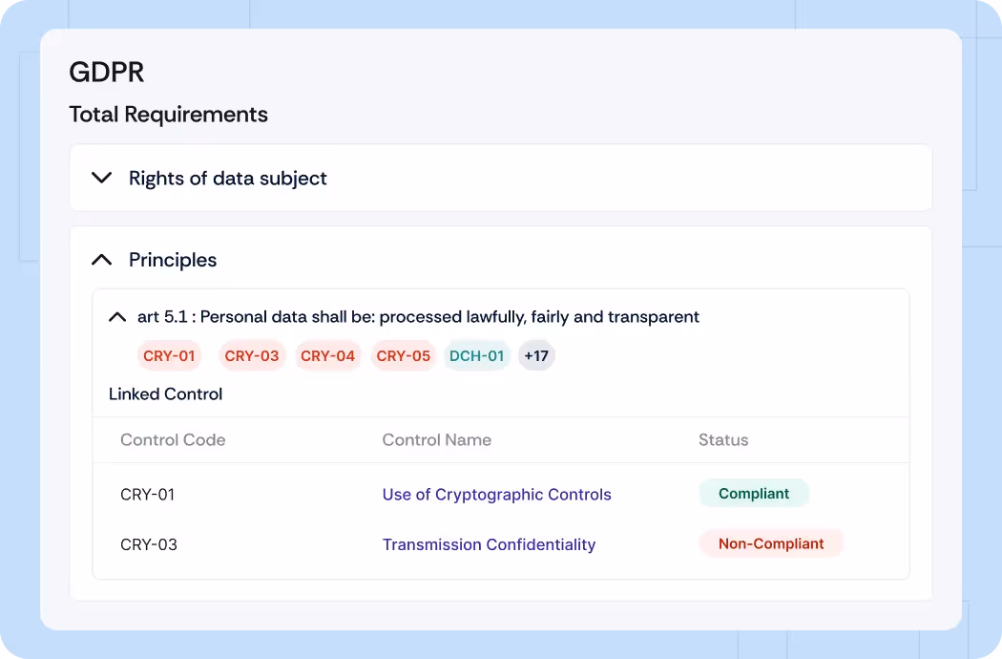Click the DCH-01 teal tag chip
The height and width of the screenshot is (659, 1002).
point(476,356)
